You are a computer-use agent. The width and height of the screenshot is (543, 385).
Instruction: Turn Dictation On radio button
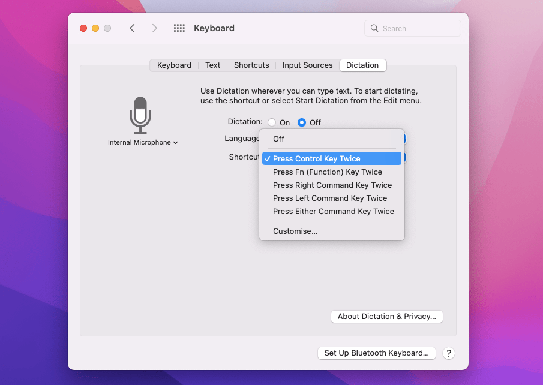(272, 122)
